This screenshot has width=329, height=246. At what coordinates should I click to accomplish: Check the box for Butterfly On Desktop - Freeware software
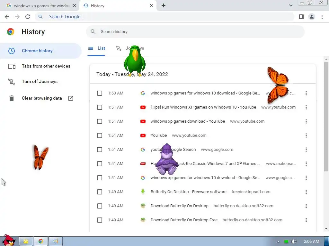(100, 192)
